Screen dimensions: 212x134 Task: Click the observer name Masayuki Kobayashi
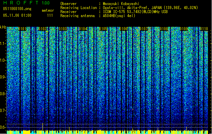coord(122,4)
